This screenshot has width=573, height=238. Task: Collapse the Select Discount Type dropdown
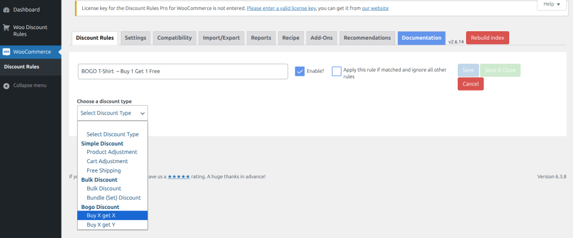point(112,113)
